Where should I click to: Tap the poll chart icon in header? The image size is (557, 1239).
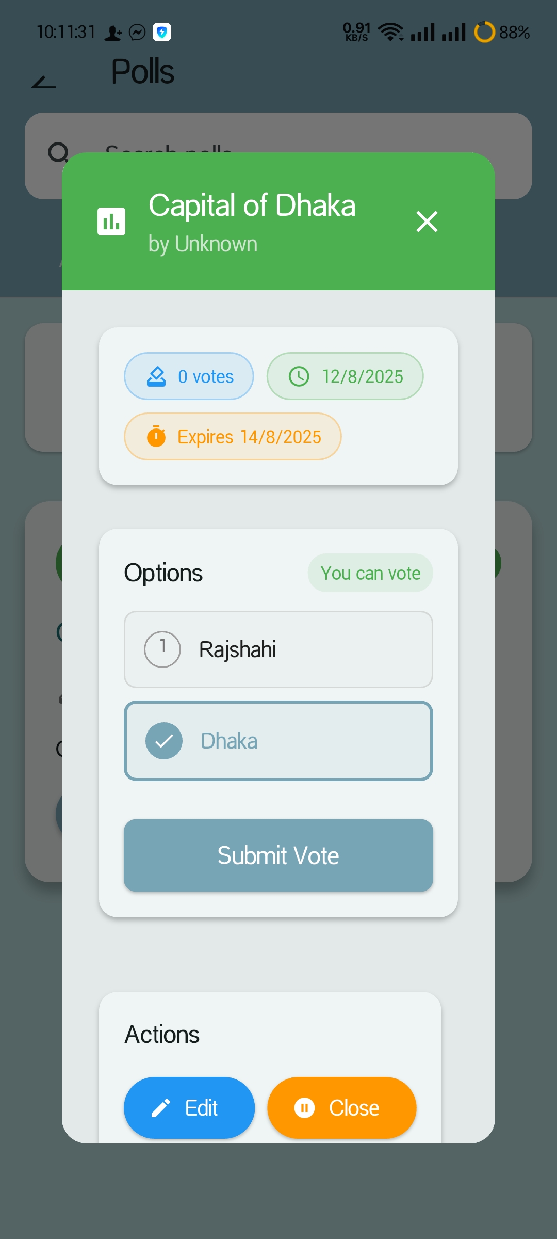[111, 221]
